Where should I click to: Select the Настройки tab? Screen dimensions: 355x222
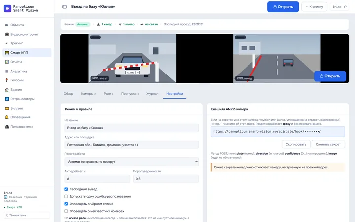175,94
